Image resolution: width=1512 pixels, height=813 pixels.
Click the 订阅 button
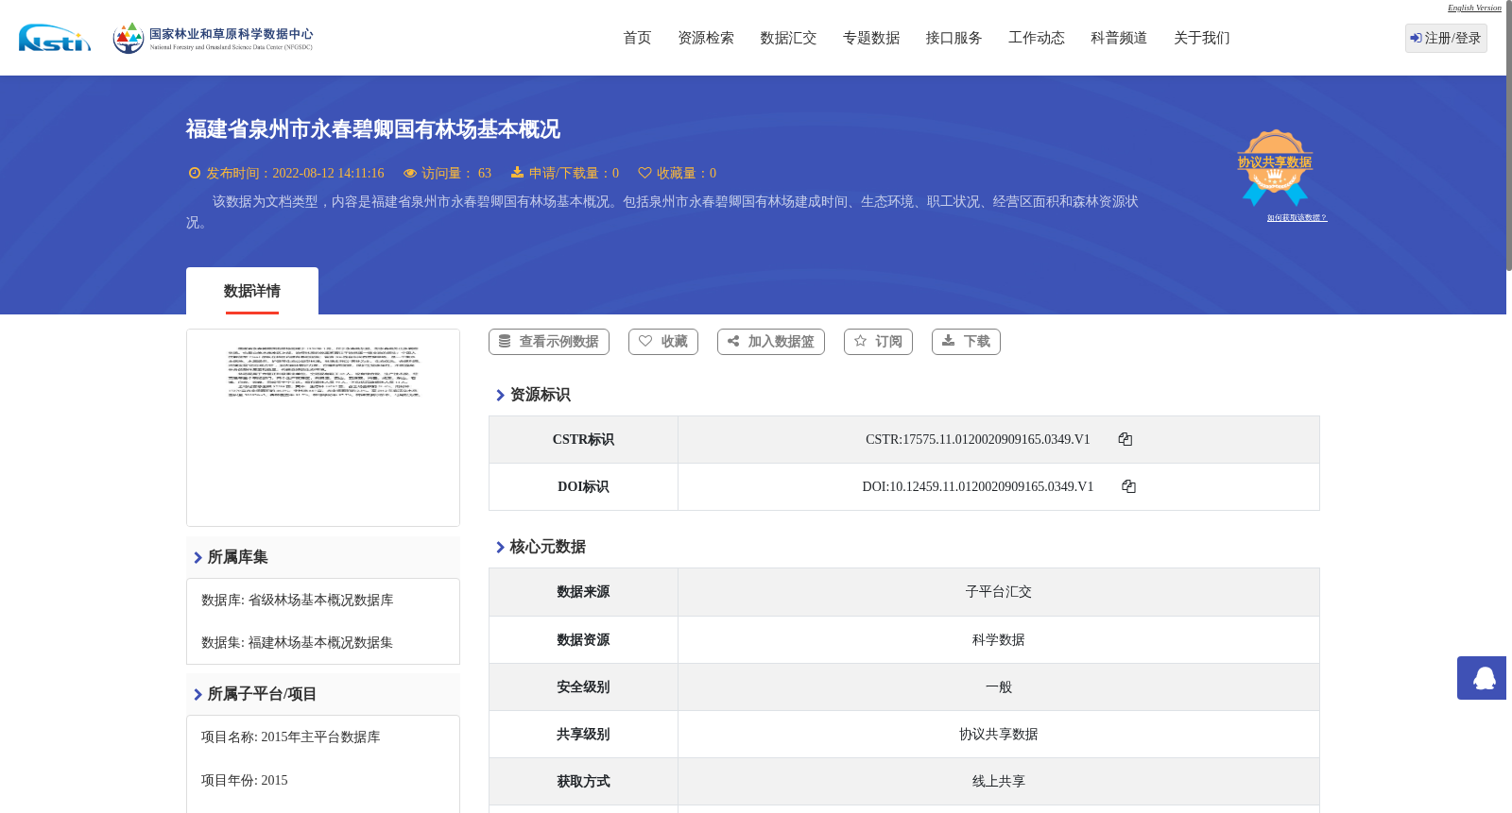coord(878,342)
